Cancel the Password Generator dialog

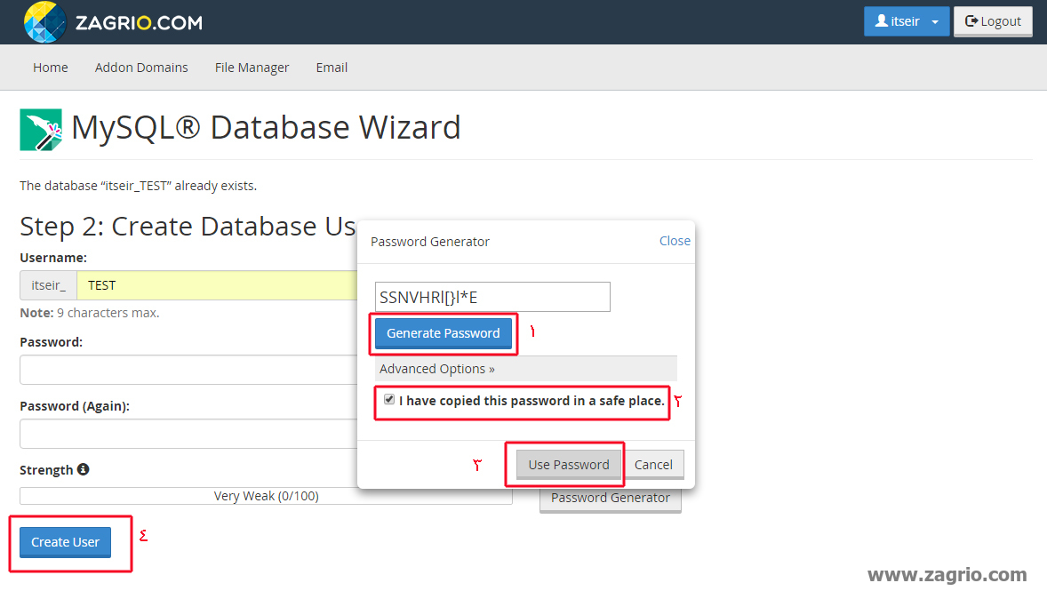[653, 465]
